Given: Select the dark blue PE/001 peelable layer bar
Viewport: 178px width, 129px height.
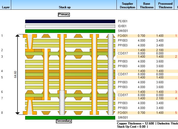Looking at the screenshot, I should (x=70, y=21).
